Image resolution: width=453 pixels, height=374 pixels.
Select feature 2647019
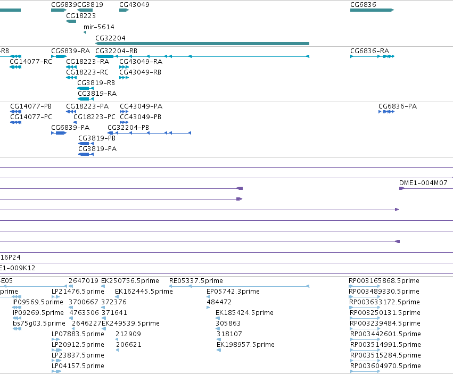70,286
